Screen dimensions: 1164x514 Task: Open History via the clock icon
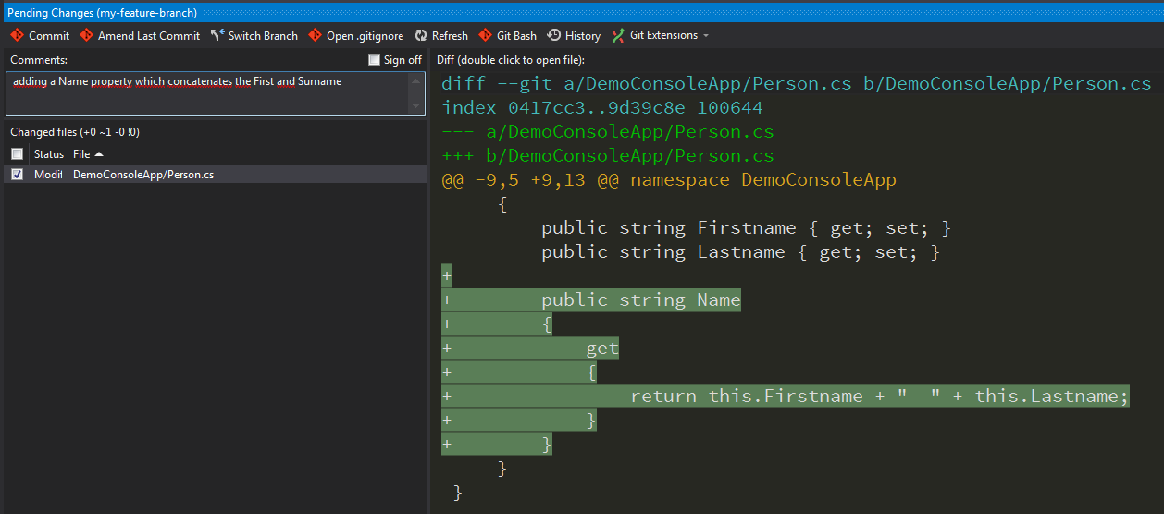554,35
